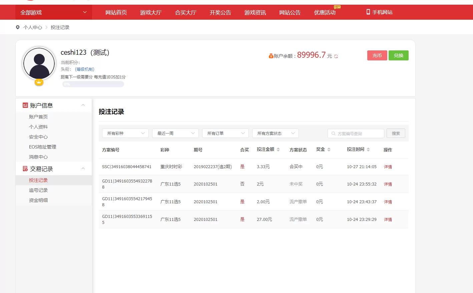Open the 所有彩种 filter dropdown
This screenshot has height=293, width=473.
tap(125, 133)
